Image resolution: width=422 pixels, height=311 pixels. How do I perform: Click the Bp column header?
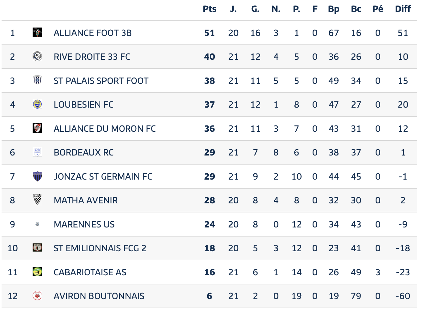(x=334, y=9)
